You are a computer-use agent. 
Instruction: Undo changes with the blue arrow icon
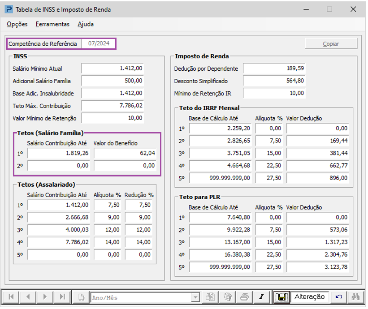(339, 297)
